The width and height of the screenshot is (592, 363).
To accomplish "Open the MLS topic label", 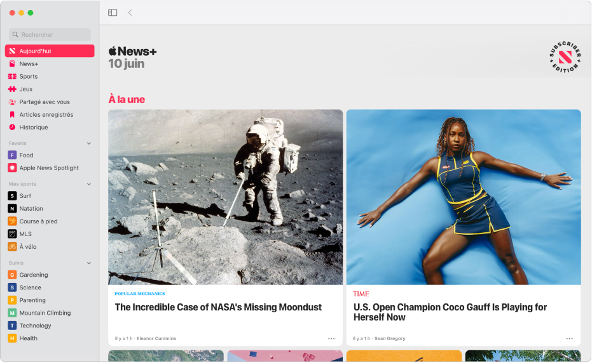I will pyautogui.click(x=25, y=234).
